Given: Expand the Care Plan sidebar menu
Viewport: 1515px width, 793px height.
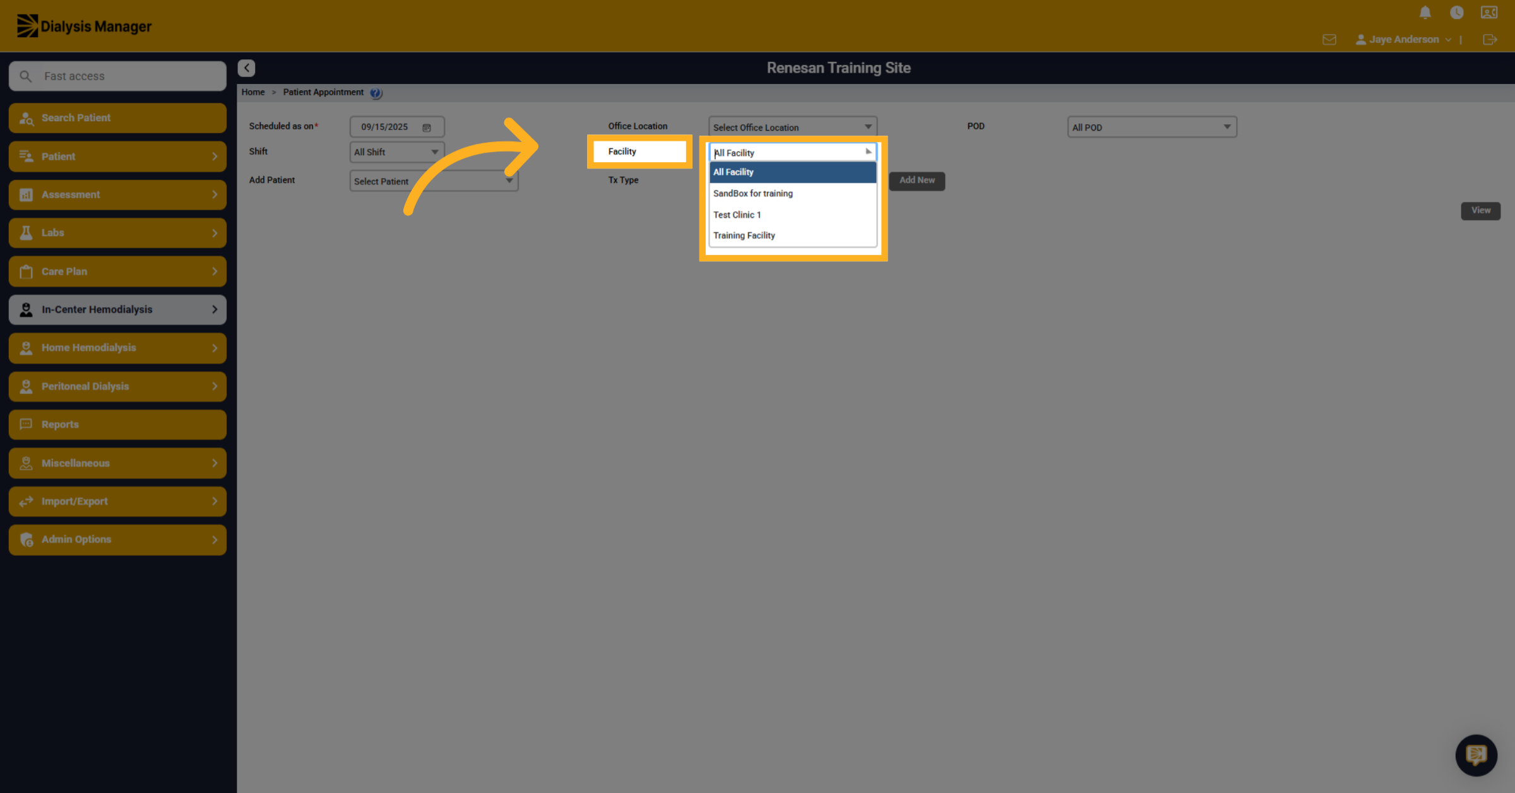Looking at the screenshot, I should tap(117, 271).
